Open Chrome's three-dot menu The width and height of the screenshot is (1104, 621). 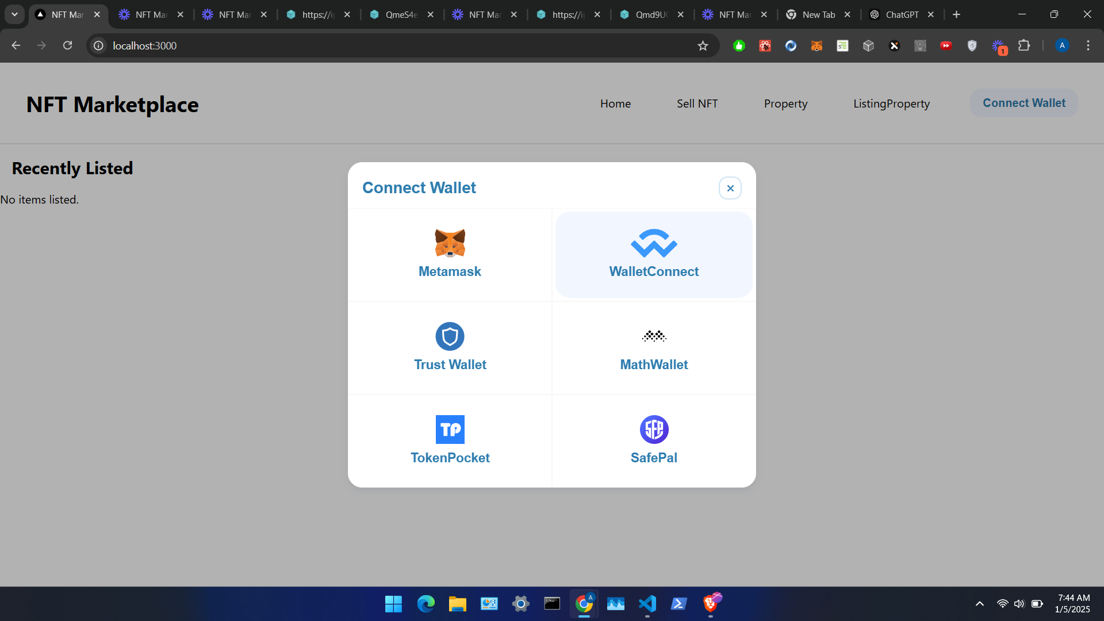pyautogui.click(x=1088, y=45)
